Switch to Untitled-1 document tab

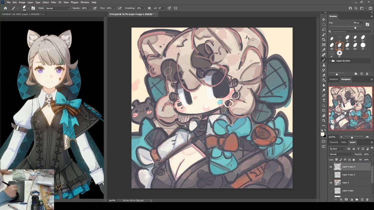[21, 14]
